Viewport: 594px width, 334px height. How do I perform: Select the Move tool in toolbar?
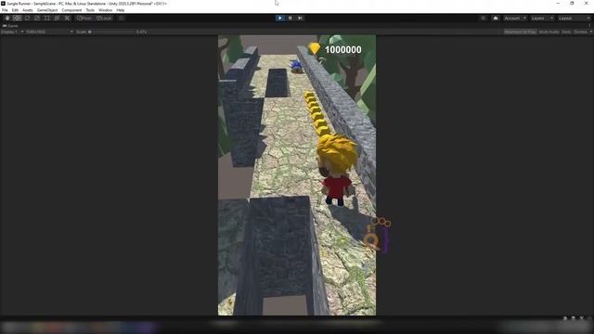click(17, 19)
